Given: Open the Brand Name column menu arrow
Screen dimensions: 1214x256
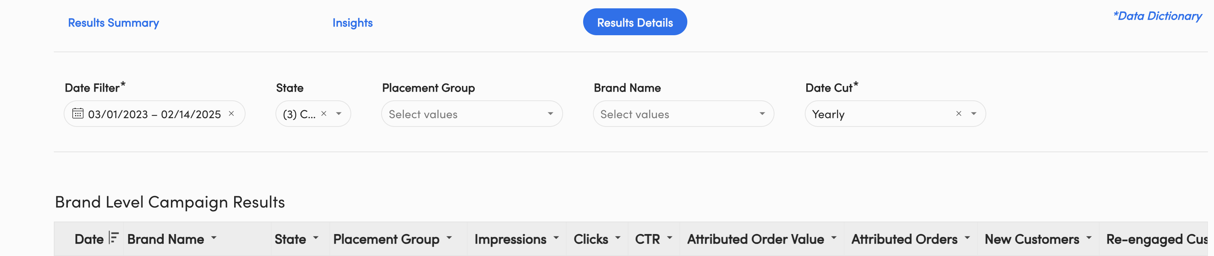Looking at the screenshot, I should click(214, 238).
